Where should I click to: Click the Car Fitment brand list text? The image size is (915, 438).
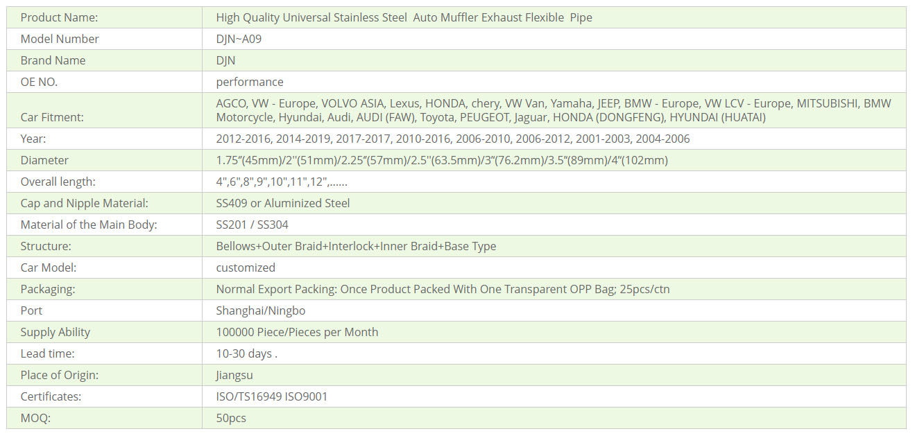point(554,110)
